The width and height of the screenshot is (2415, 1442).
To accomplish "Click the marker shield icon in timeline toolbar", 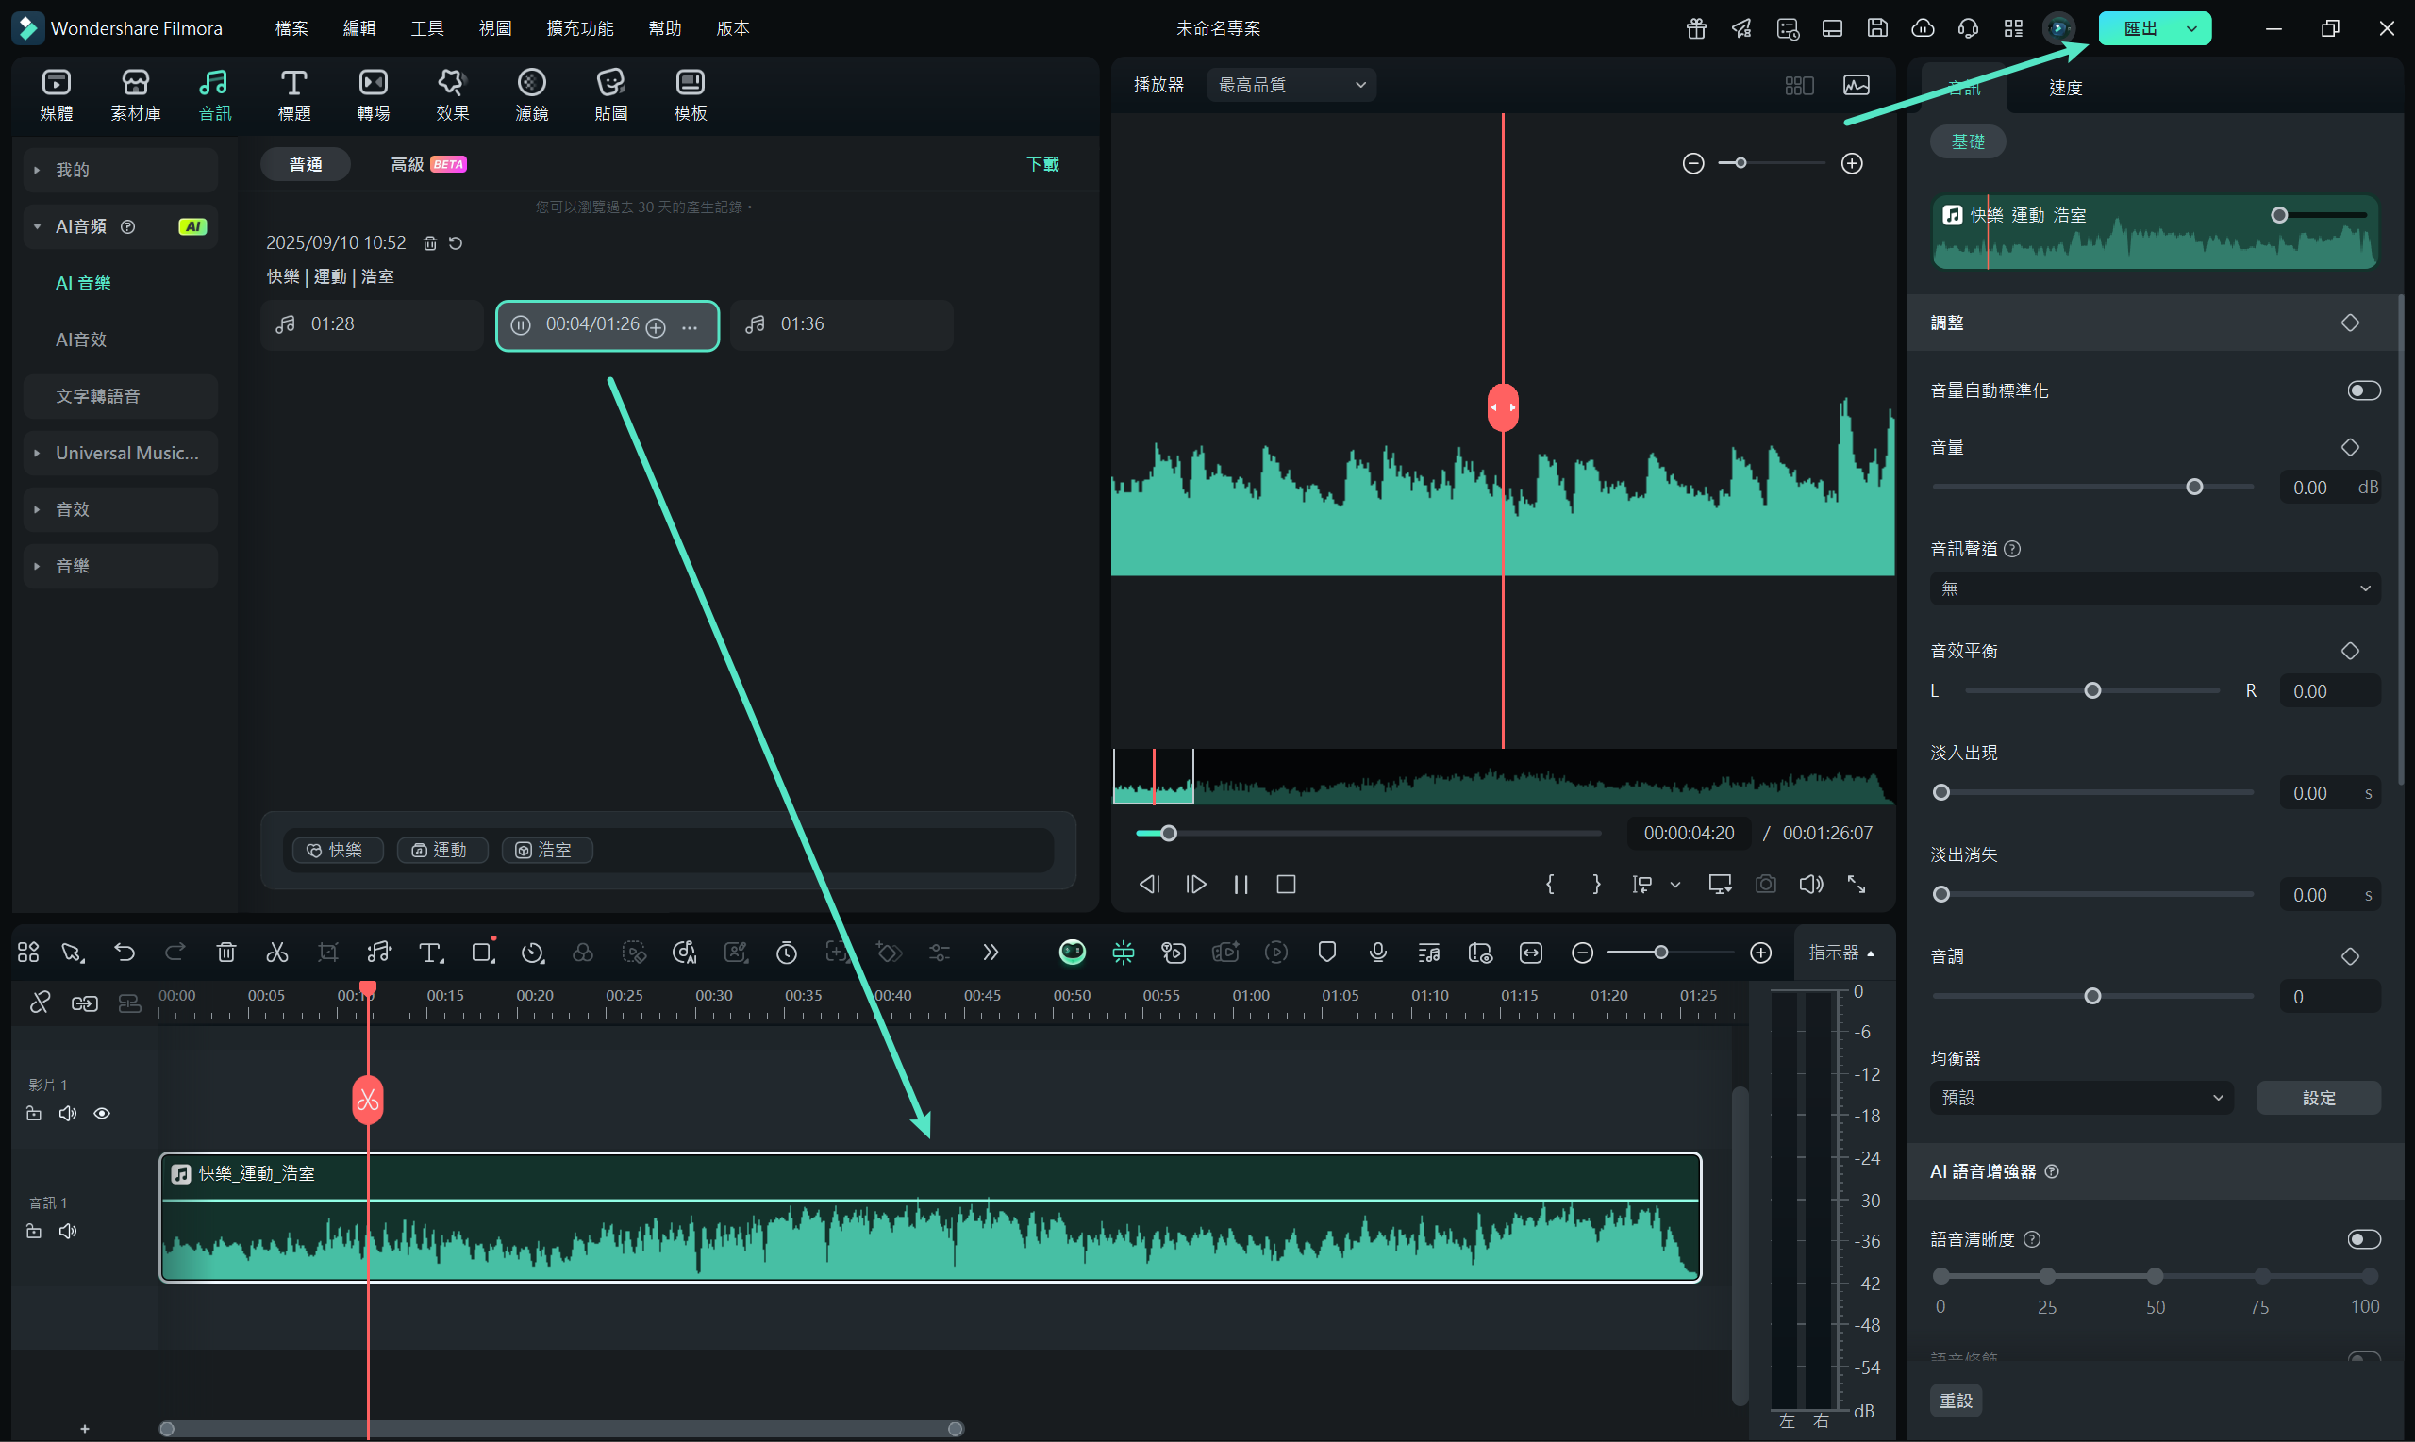I will tap(1326, 953).
